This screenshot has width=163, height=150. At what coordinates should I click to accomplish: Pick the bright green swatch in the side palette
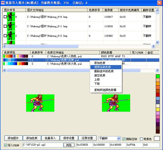tap(158, 76)
